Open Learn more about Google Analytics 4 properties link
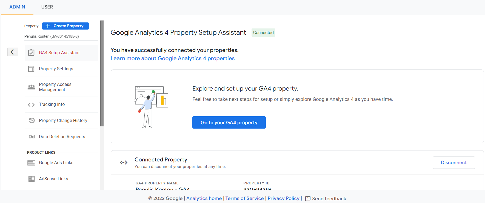This screenshot has width=485, height=203. 173,58
